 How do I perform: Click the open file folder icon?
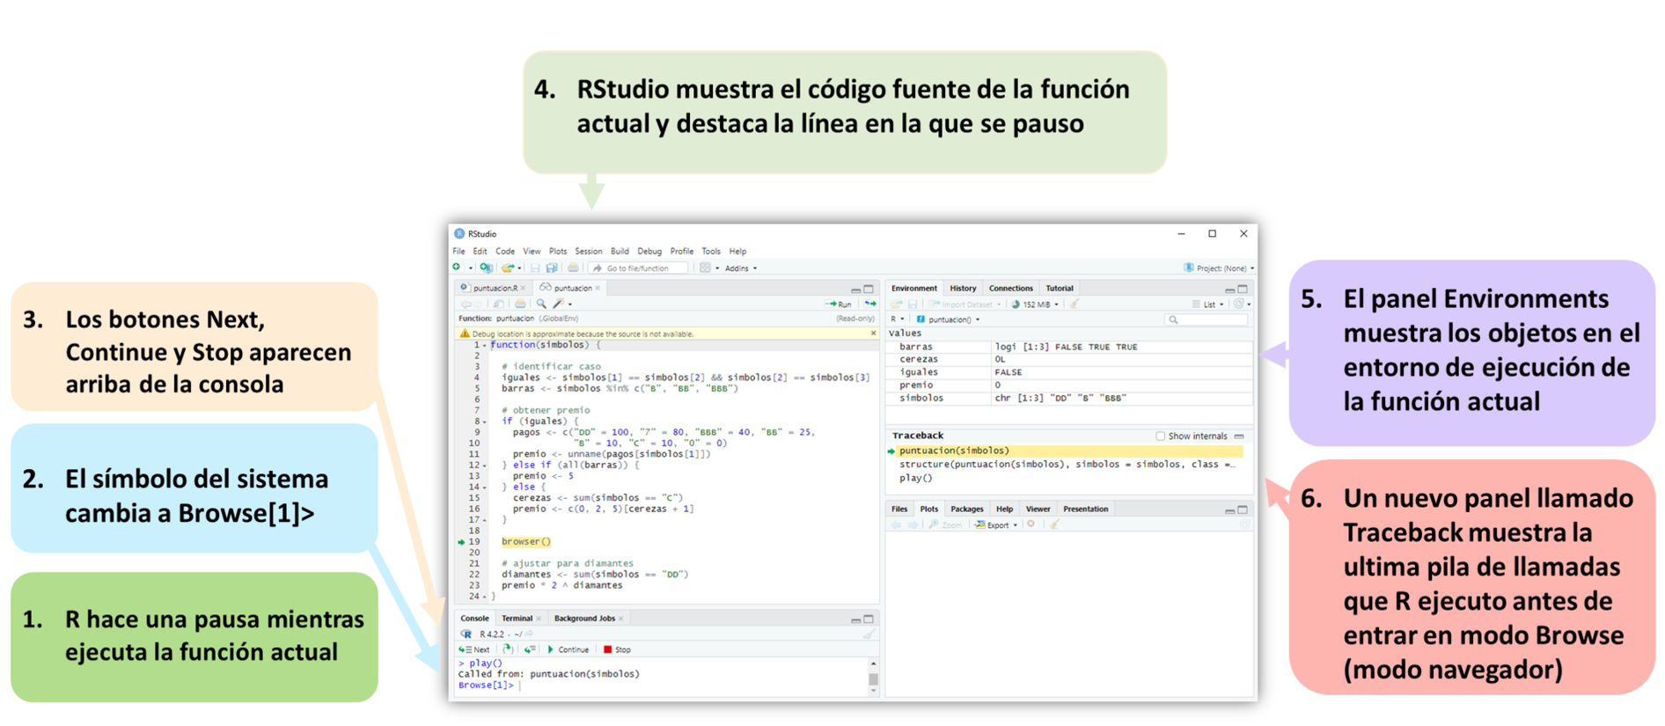click(x=507, y=268)
